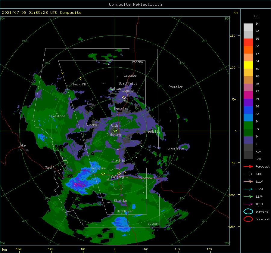Click the Ponoka city label
This screenshot has width=271, height=253.
point(137,62)
